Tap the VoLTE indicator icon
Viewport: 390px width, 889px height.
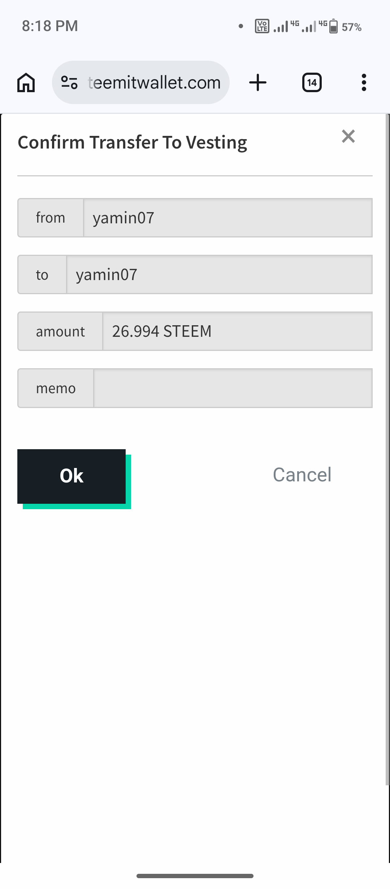(x=262, y=26)
